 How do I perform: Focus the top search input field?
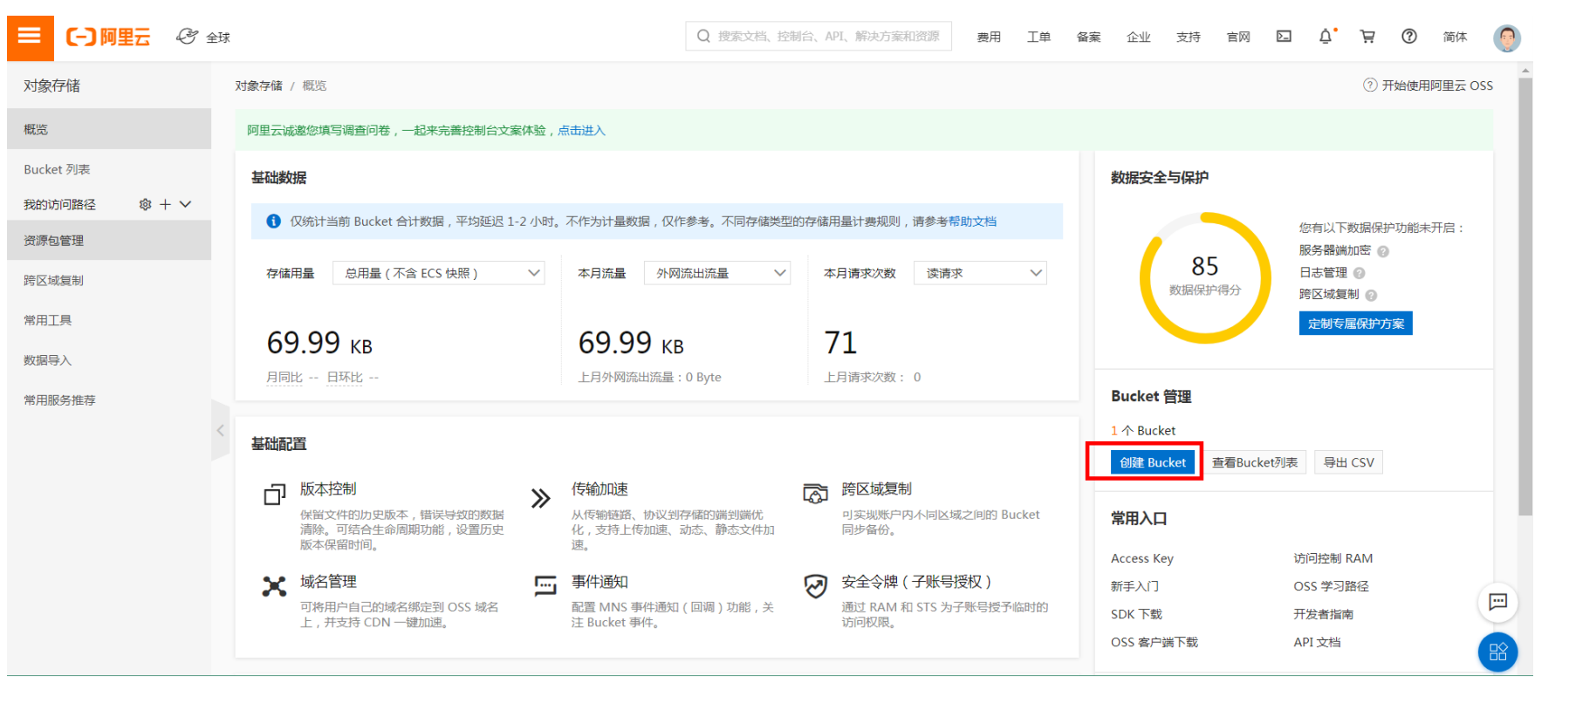tap(819, 37)
